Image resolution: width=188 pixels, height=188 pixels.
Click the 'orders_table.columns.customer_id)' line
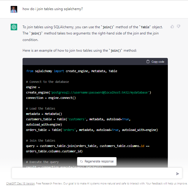[54, 151]
